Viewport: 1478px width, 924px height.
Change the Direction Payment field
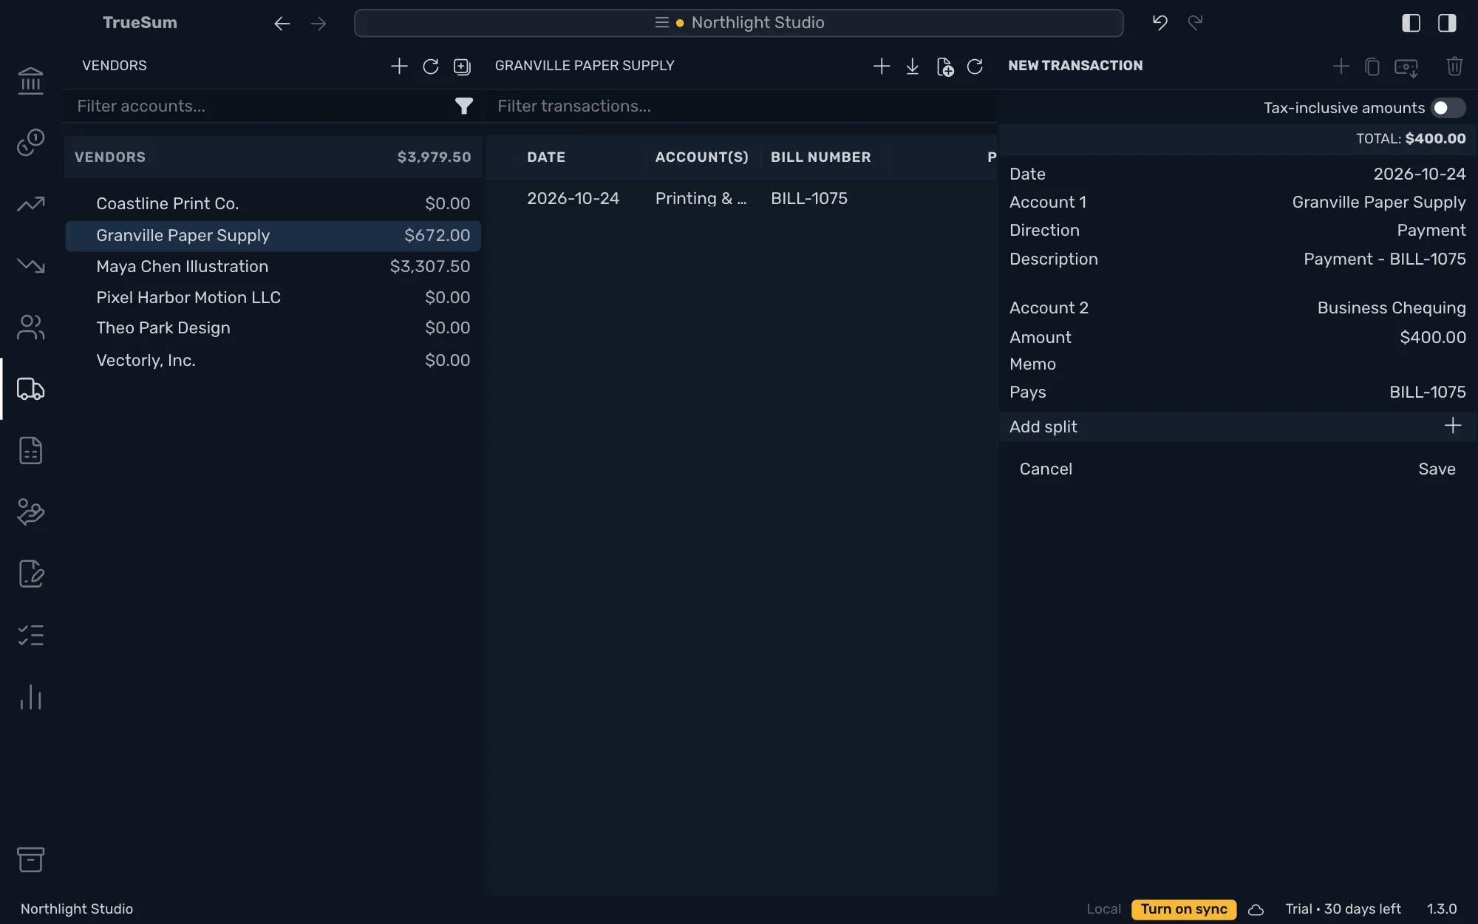tap(1238, 231)
